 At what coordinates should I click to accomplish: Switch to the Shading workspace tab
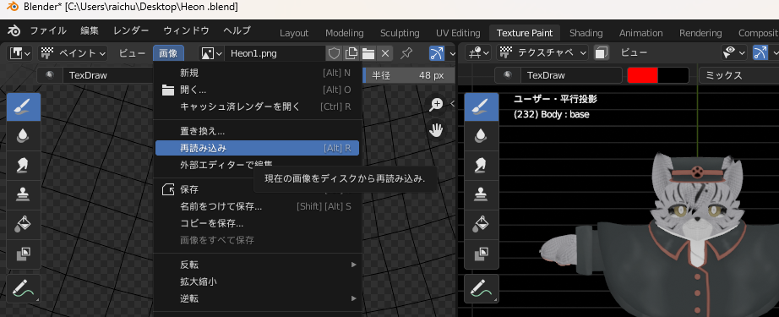586,33
